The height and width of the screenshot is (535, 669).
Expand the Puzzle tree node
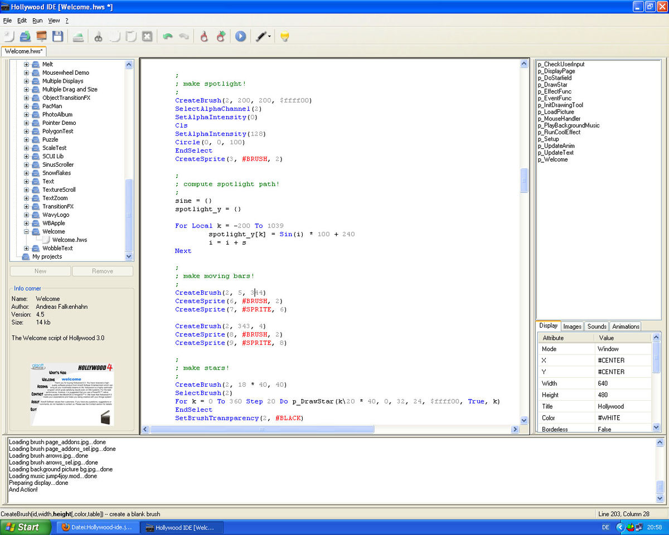pyautogui.click(x=26, y=139)
